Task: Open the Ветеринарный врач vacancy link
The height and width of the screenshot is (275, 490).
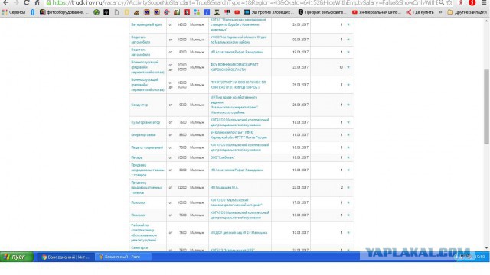Action: click(146, 24)
